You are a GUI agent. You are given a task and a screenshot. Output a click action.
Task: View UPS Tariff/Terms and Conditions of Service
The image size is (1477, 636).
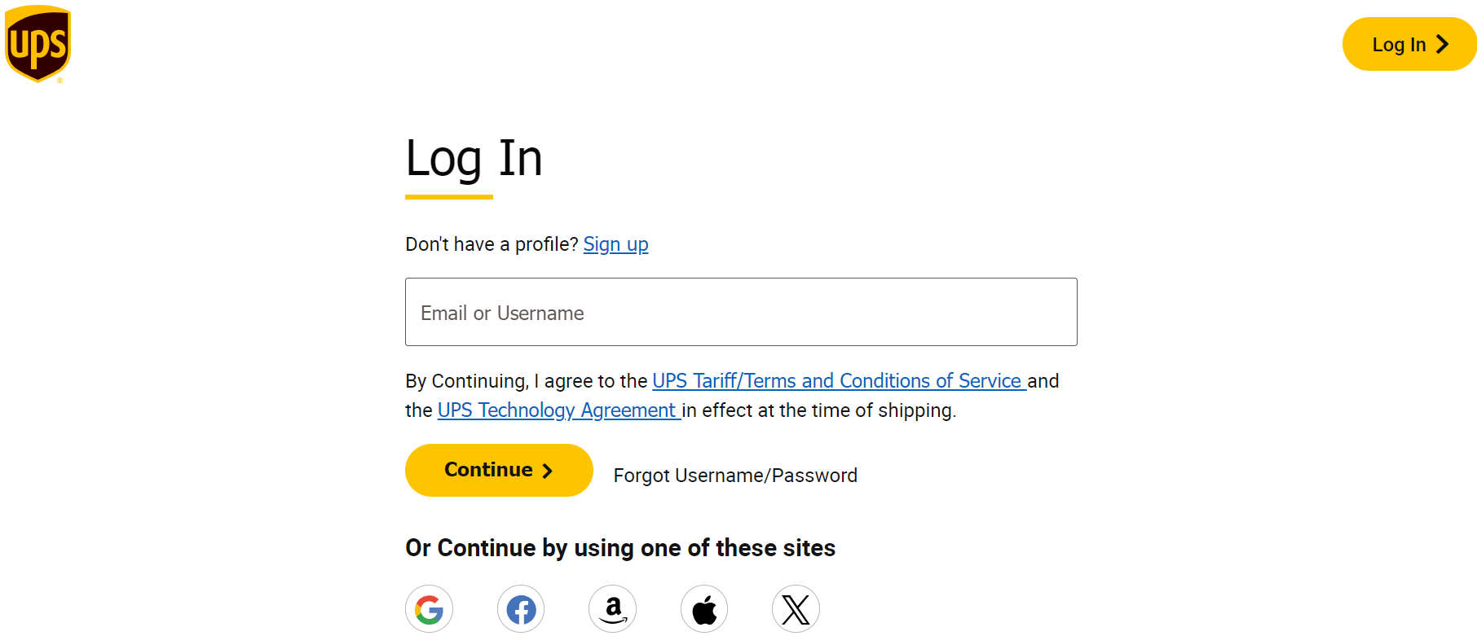point(838,380)
